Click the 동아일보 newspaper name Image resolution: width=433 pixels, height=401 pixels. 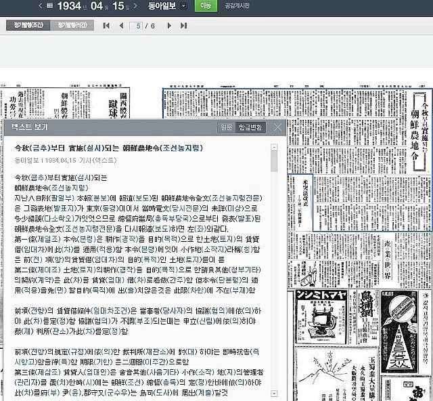click(162, 6)
